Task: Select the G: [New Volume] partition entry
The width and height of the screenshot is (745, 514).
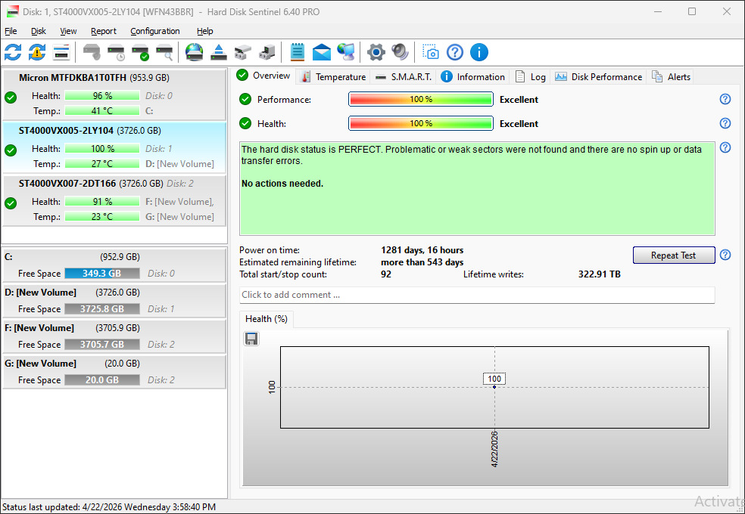Action: [x=114, y=372]
